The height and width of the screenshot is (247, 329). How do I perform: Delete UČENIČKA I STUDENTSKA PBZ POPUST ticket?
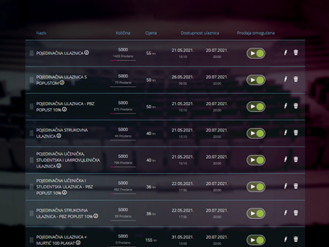[x=296, y=186]
